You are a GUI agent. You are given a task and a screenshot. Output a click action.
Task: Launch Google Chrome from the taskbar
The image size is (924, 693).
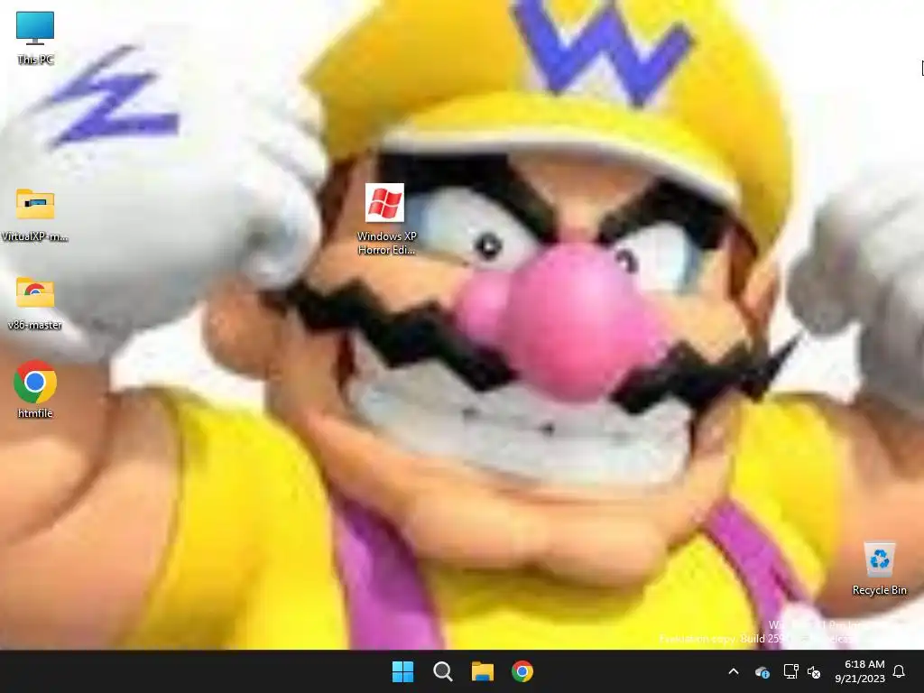click(x=522, y=671)
